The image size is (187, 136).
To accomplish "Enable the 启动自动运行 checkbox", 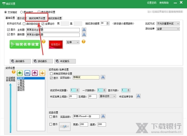I will (x=24, y=24).
